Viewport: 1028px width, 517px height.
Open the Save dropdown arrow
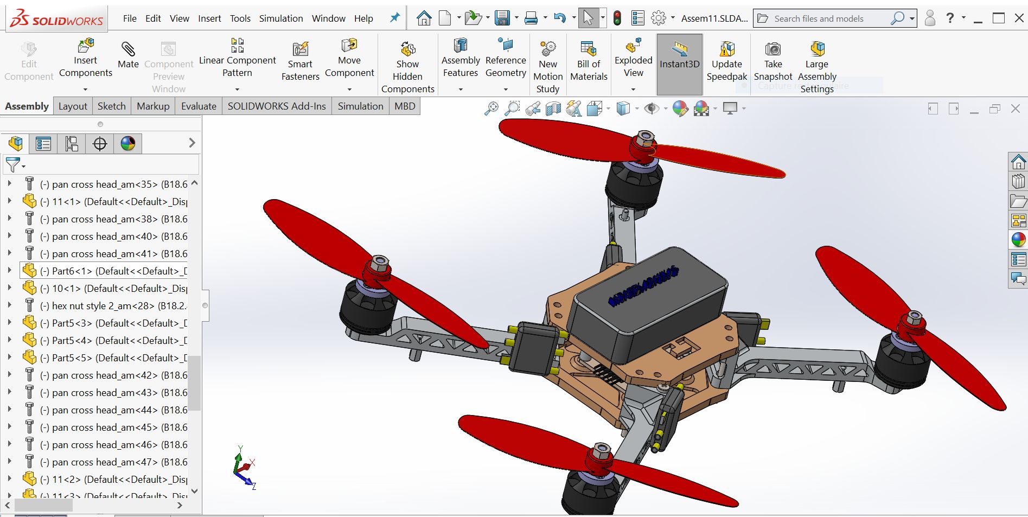[516, 18]
